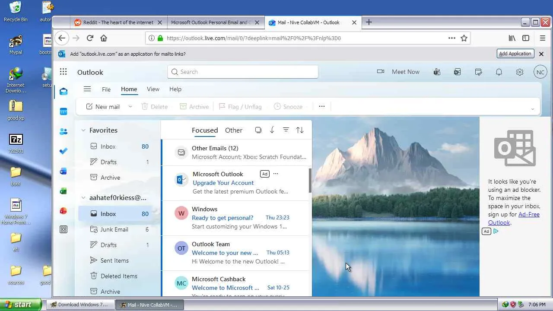
Task: Go back in the browser
Action: pyautogui.click(x=62, y=38)
